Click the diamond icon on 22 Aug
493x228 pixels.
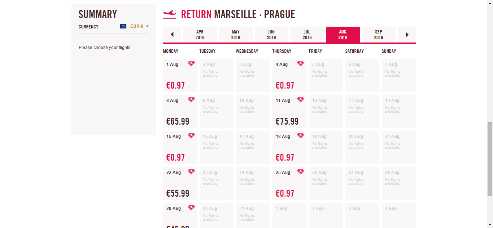[191, 172]
